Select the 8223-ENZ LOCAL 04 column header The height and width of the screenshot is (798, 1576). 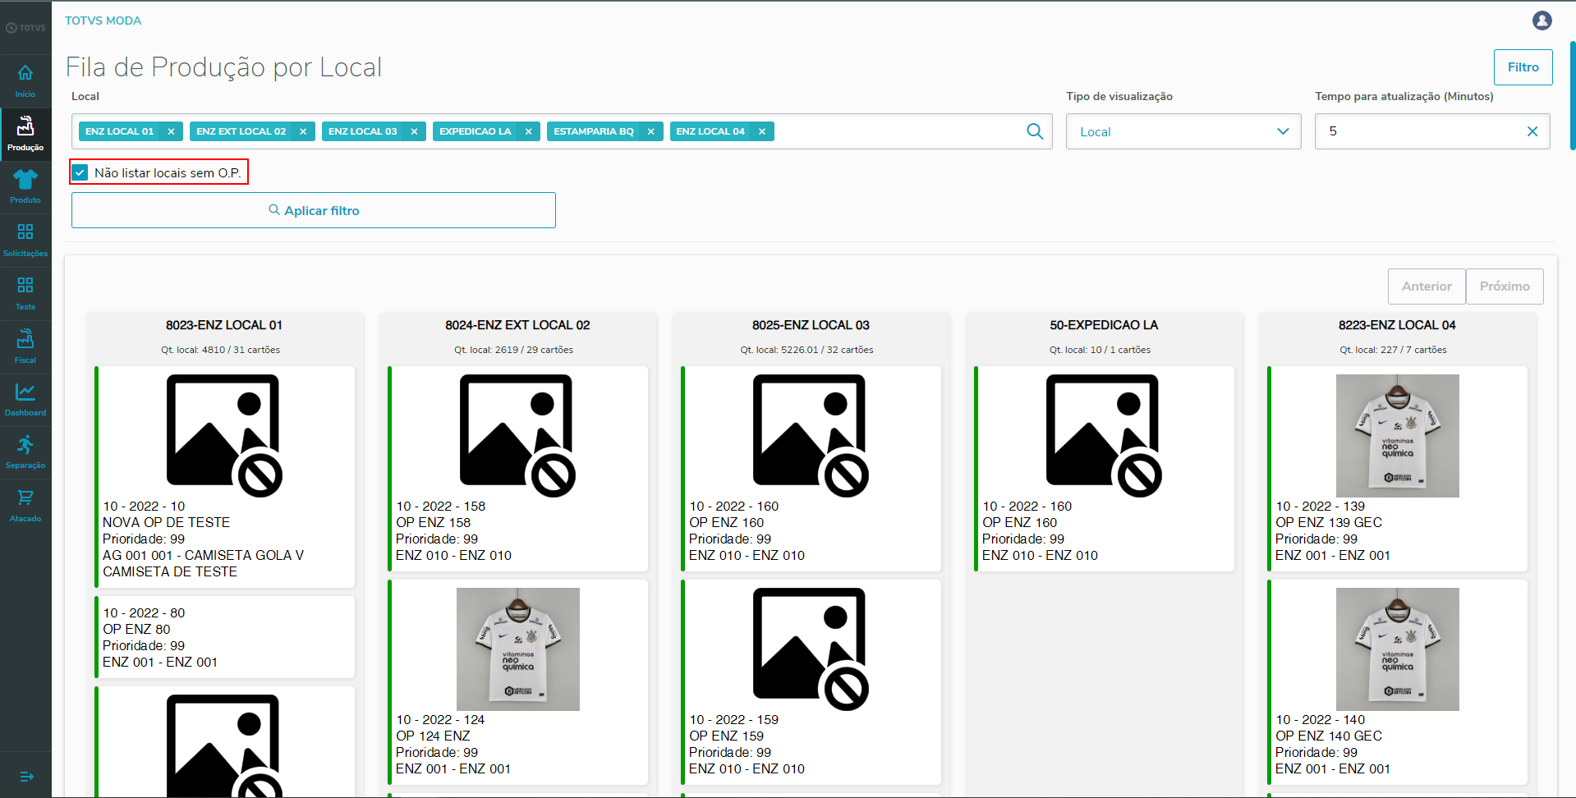click(x=1397, y=325)
